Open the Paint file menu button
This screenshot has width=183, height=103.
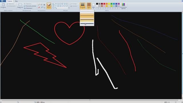coord(3,1)
